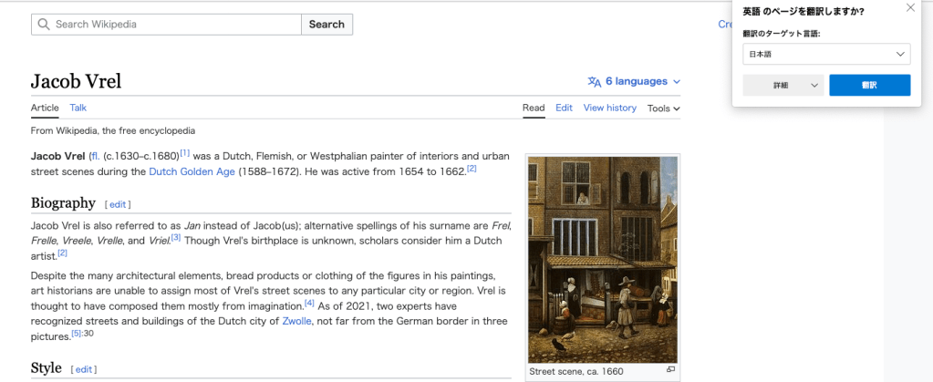
Task: Open the View history tab
Action: click(609, 108)
